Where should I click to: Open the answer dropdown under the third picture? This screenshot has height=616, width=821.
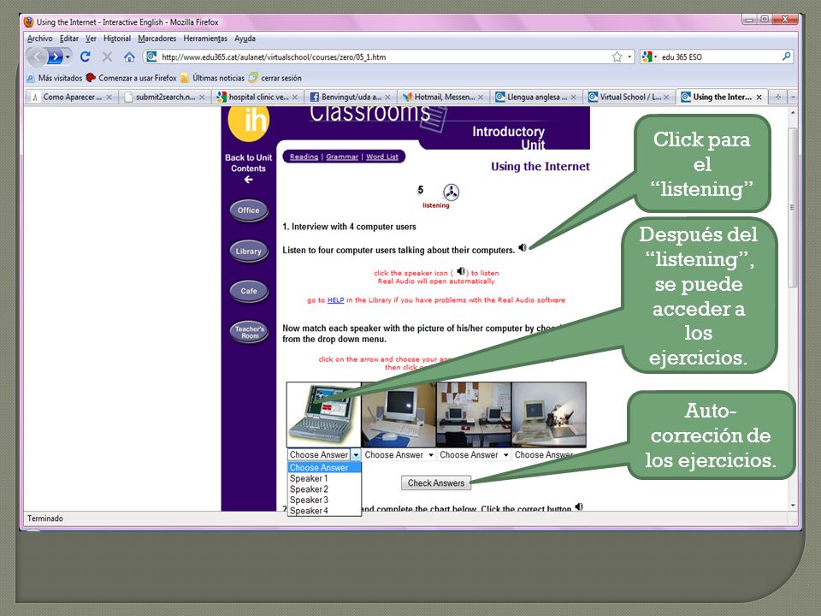tap(505, 454)
